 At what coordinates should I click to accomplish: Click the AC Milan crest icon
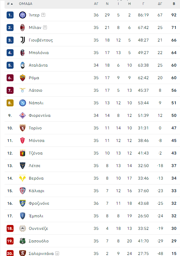click(23, 28)
